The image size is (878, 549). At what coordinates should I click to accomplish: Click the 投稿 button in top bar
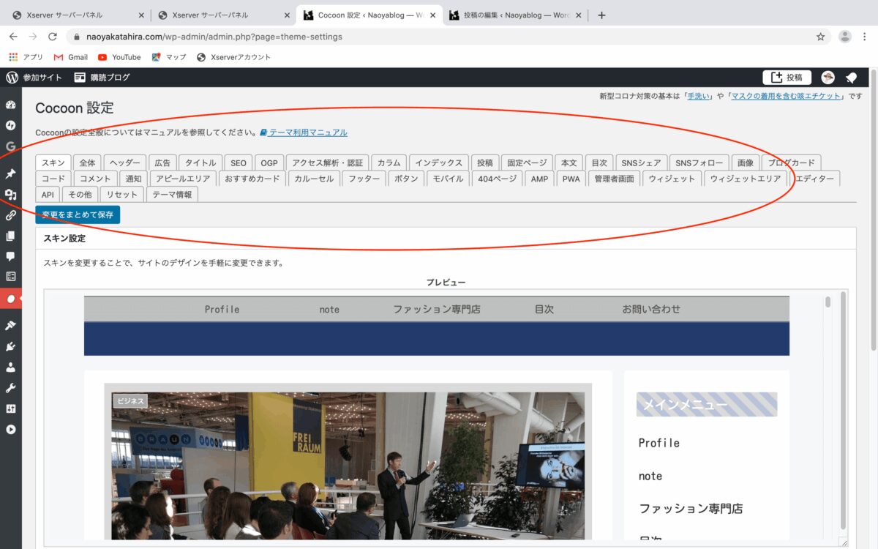point(787,78)
